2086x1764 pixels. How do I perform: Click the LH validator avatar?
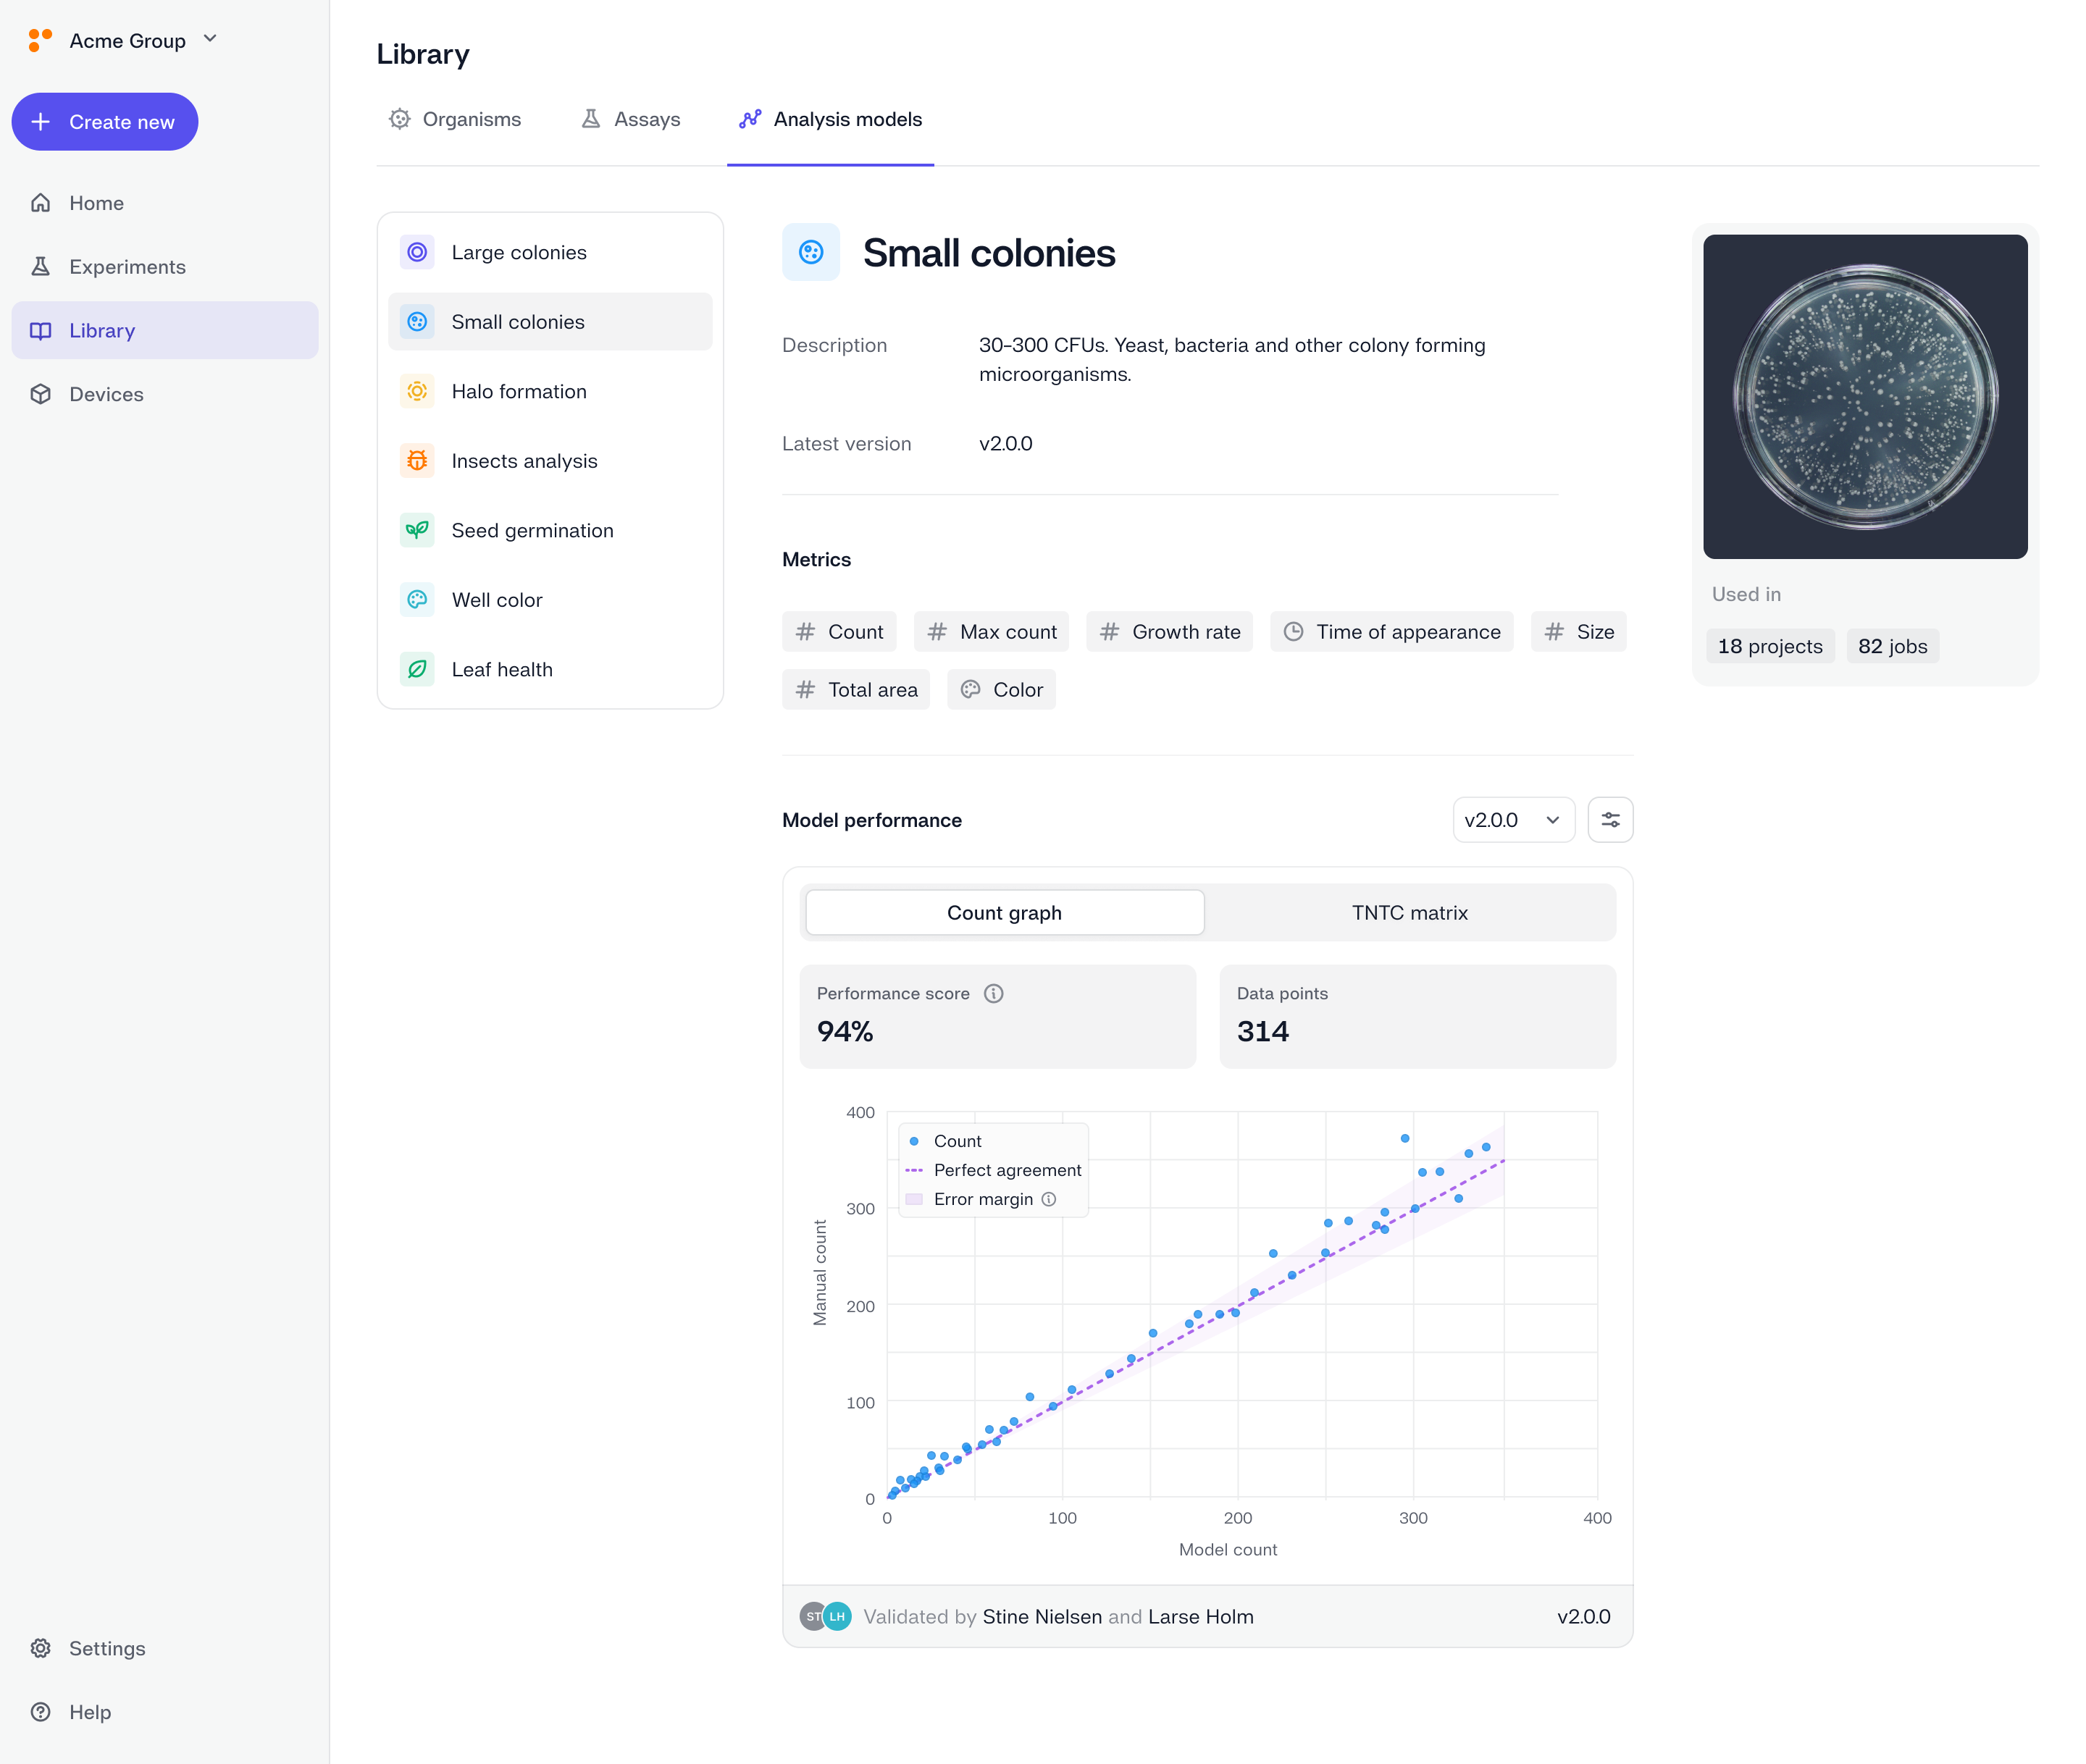coord(838,1616)
